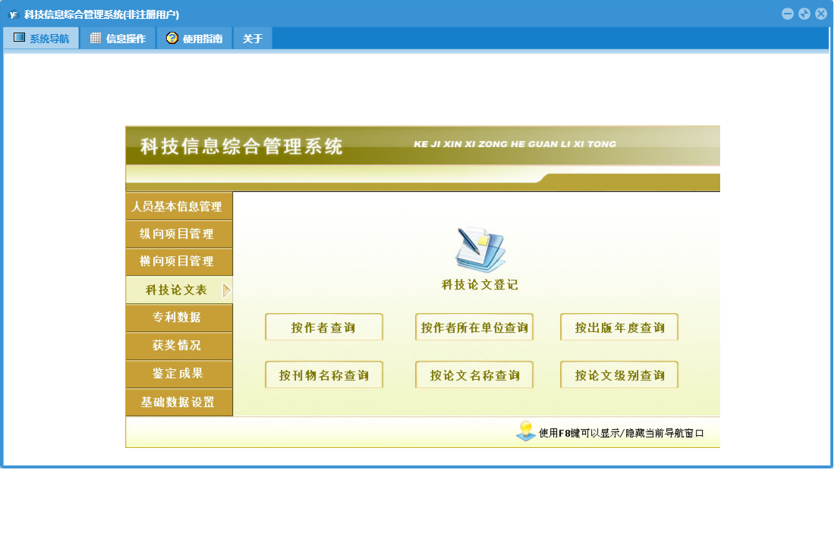
Task: Click the app logo in title bar
Action: click(14, 14)
